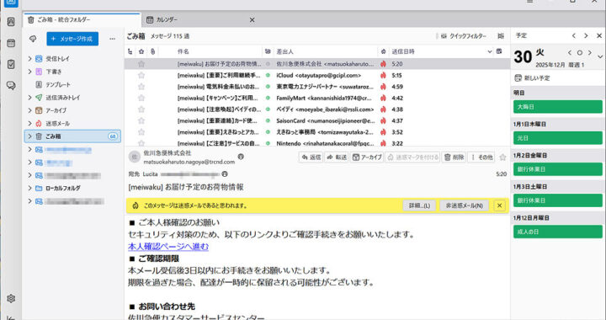Click the Get Messages cloud icon
This screenshot has height=320, width=606.
coord(33,39)
